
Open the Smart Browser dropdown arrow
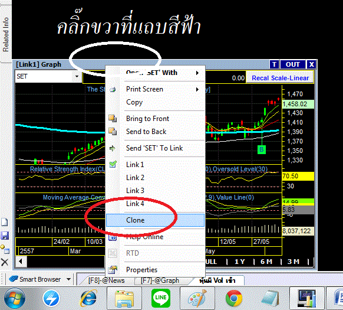point(69,279)
